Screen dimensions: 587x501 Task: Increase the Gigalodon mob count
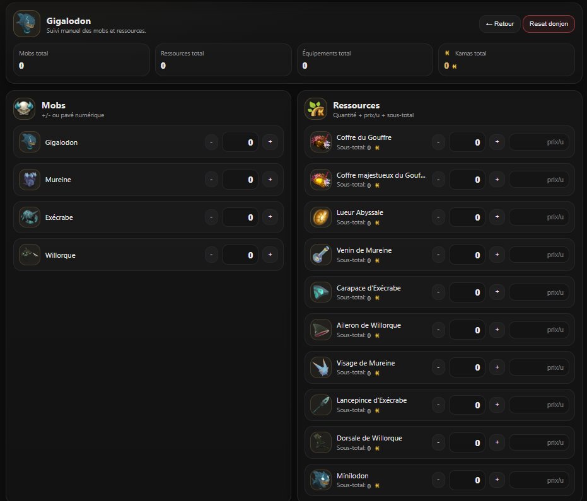pyautogui.click(x=270, y=142)
